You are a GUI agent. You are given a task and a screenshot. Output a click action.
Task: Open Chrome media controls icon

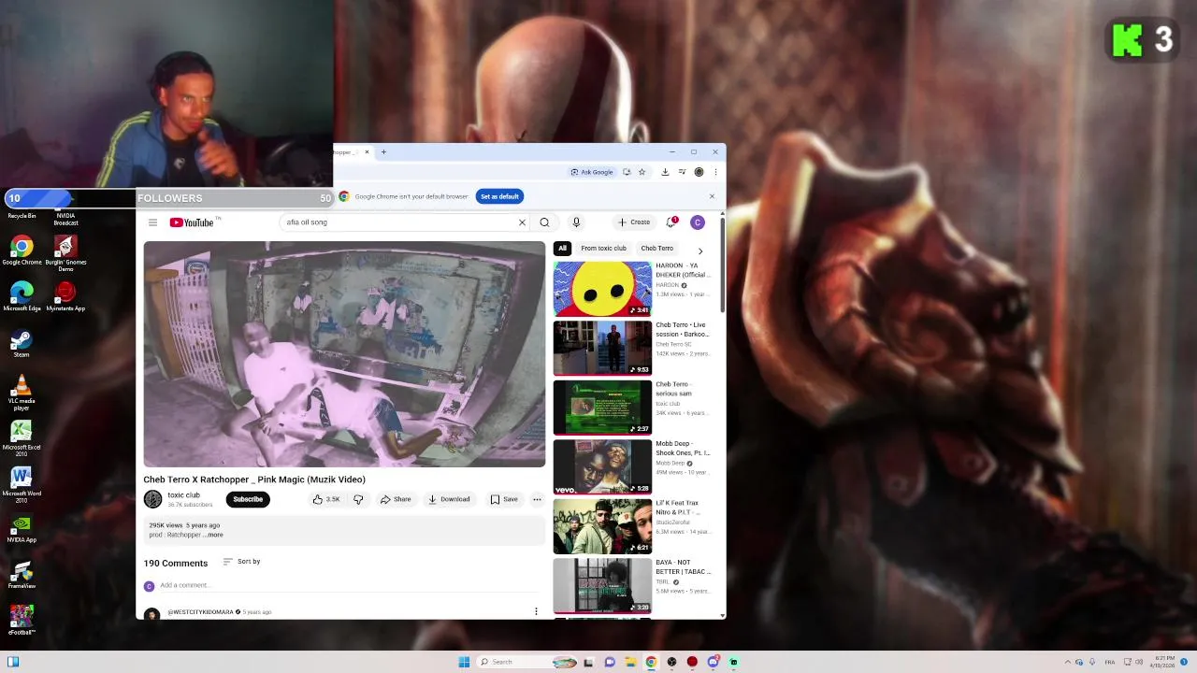tap(682, 172)
